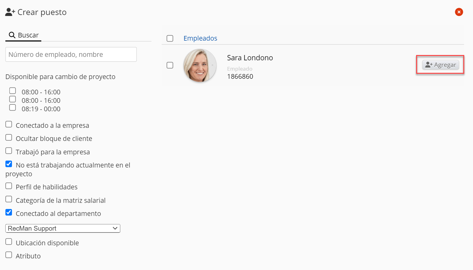Screen dimensions: 473x270
Task: Click the add-person icon beside Crear puesto
Action: point(10,12)
